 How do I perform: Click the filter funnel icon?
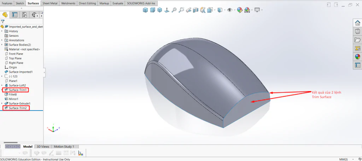(2, 22)
